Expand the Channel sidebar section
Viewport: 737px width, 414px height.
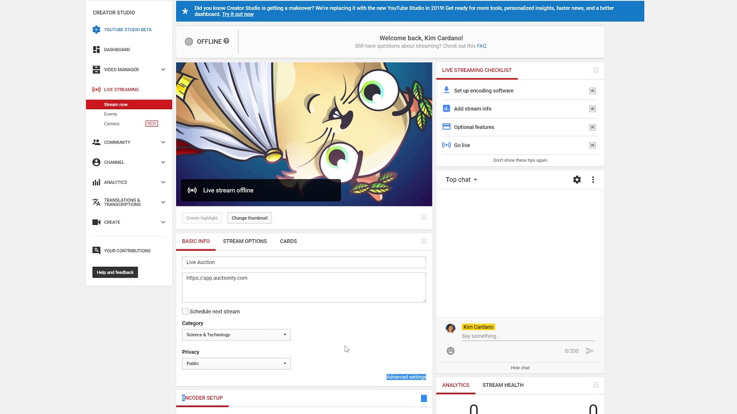click(163, 162)
